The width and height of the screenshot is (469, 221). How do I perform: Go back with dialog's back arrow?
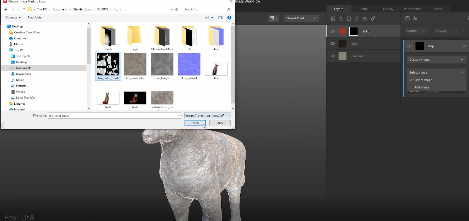(6, 9)
